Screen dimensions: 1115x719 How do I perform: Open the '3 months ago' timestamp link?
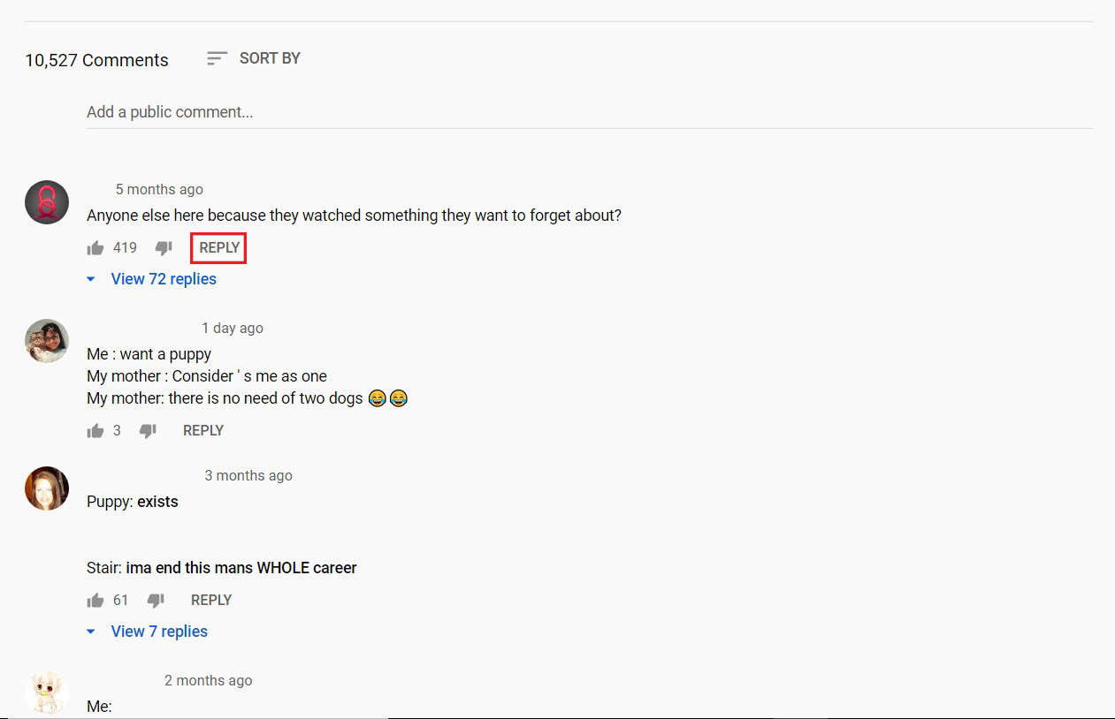pos(248,476)
